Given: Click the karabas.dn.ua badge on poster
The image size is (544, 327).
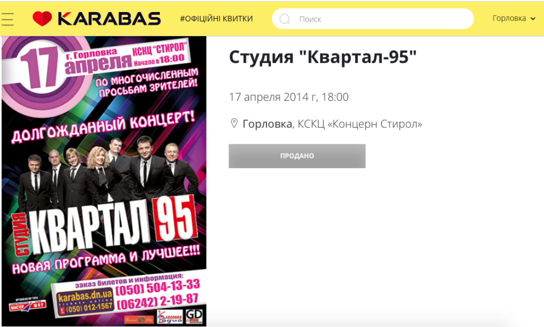Looking at the screenshot, I should pyautogui.click(x=85, y=301).
